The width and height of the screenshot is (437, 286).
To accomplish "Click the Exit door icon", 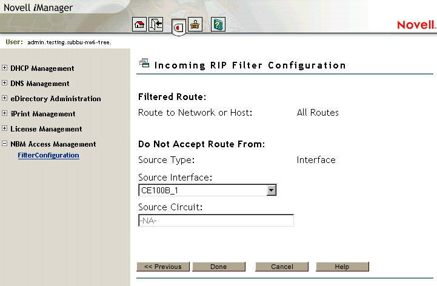I will pyautogui.click(x=156, y=24).
